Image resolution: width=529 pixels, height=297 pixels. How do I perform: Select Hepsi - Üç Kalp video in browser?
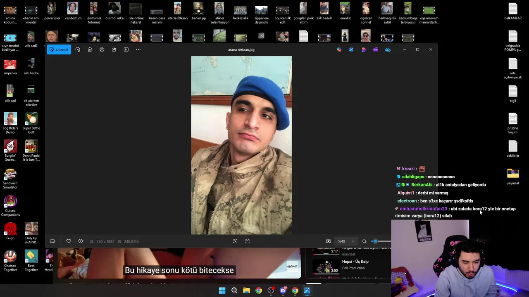point(355,262)
